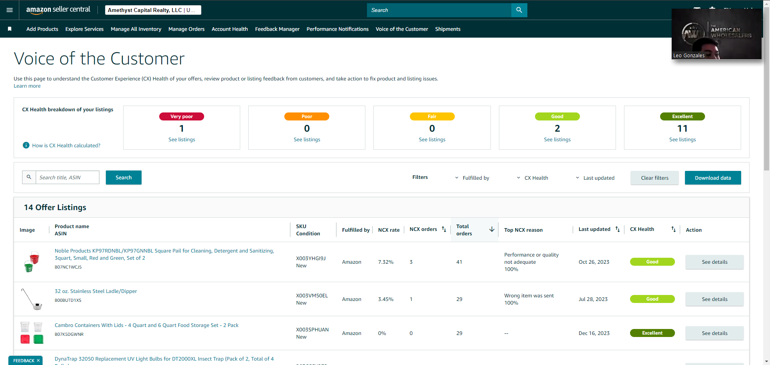Image resolution: width=770 pixels, height=365 pixels.
Task: Open How is CX Health calculated link
Action: tap(66, 145)
